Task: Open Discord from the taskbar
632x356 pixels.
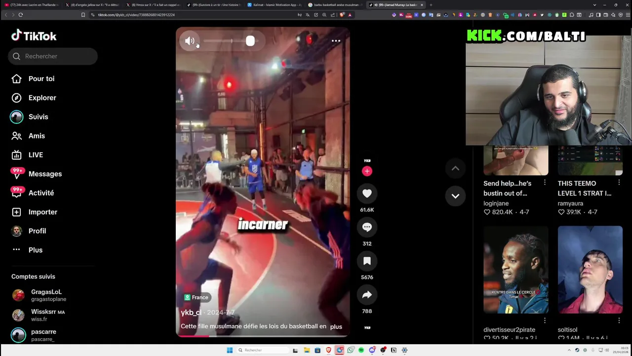Action: point(372,350)
